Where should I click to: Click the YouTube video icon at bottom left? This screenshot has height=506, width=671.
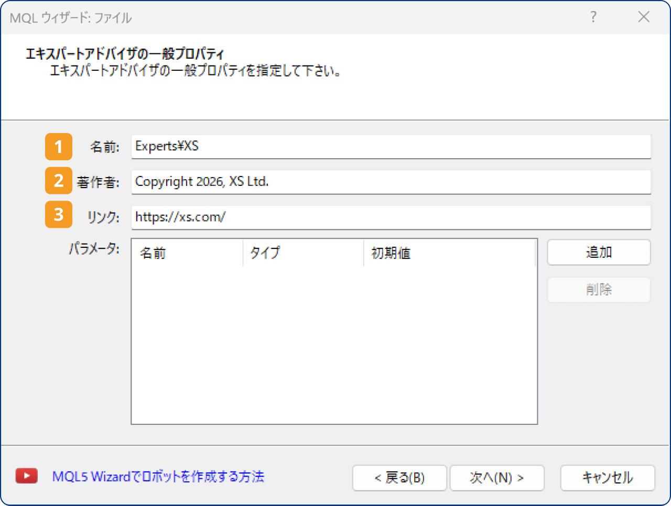[26, 476]
